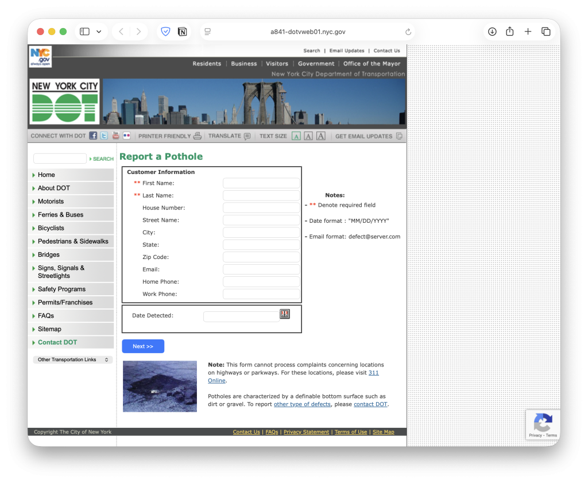Open the YouTube icon link
The height and width of the screenshot is (483, 588).
tap(115, 136)
